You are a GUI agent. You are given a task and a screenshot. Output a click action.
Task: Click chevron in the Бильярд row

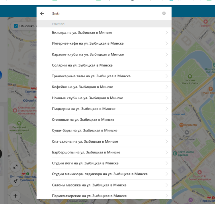tap(166, 33)
